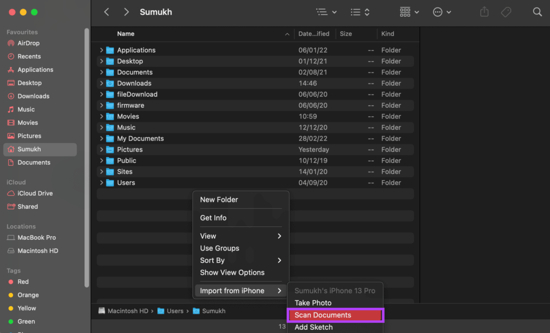Toggle Use Groups in context menu
Image resolution: width=550 pixels, height=333 pixels.
coord(219,248)
